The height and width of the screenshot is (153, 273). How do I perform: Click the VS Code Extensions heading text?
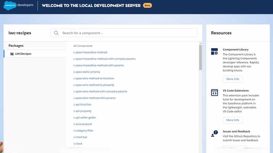[x=236, y=90]
